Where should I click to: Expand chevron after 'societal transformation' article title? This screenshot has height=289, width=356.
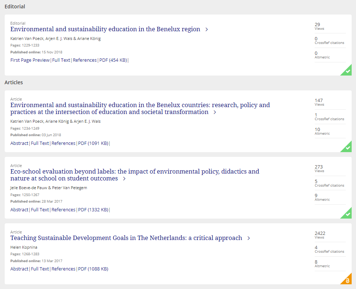point(215,112)
